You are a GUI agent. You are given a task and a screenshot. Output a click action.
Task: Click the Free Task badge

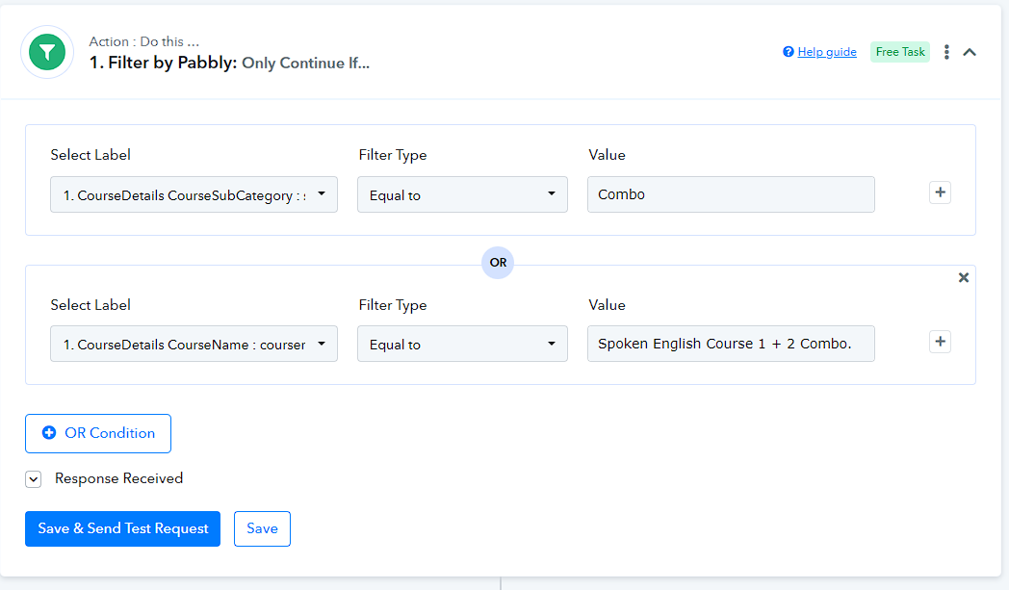[x=899, y=52]
